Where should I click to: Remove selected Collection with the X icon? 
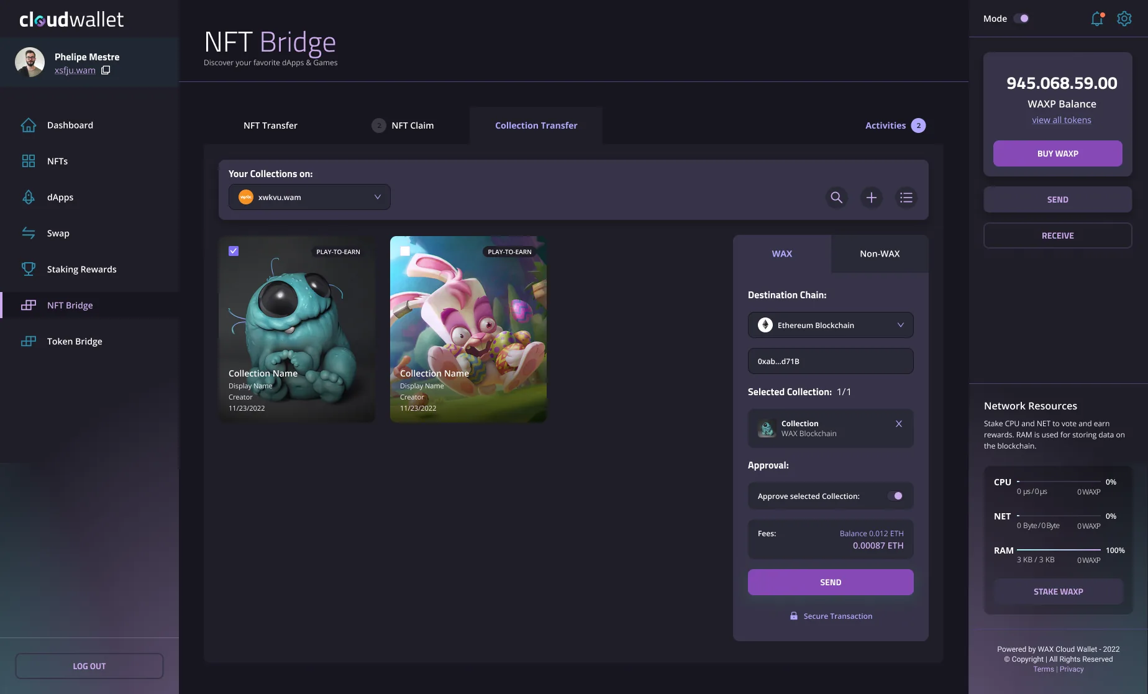coord(899,424)
